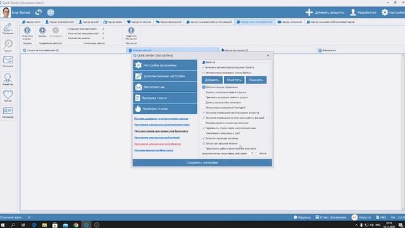Open the Разработчик person icon in the header

click(353, 12)
